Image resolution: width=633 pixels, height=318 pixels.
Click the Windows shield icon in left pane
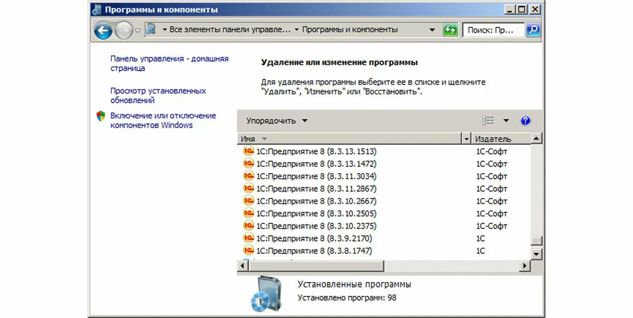click(x=101, y=116)
